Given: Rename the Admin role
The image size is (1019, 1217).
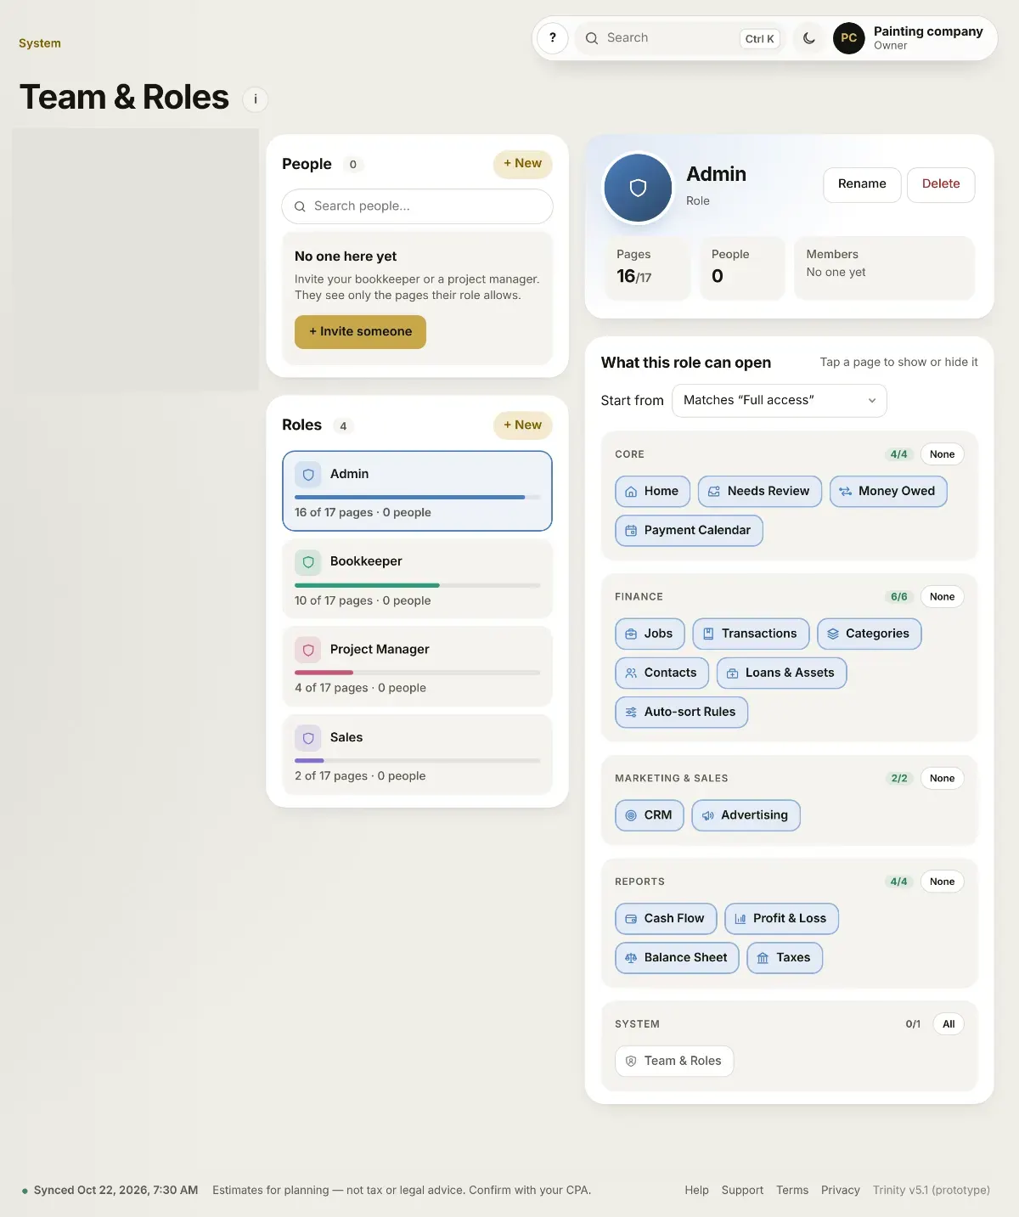Looking at the screenshot, I should coord(862,184).
